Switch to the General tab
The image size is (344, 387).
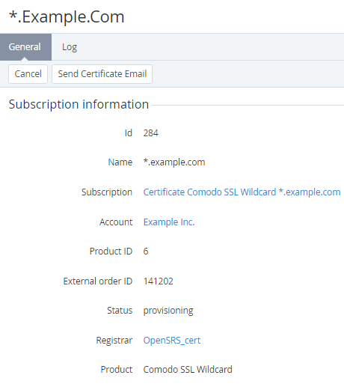(x=25, y=47)
